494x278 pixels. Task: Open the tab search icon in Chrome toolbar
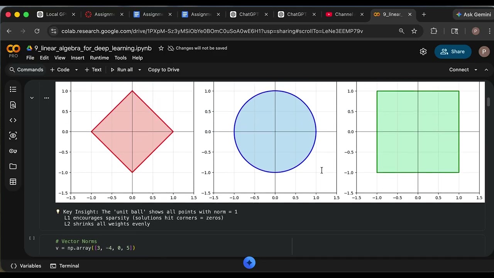click(x=455, y=31)
